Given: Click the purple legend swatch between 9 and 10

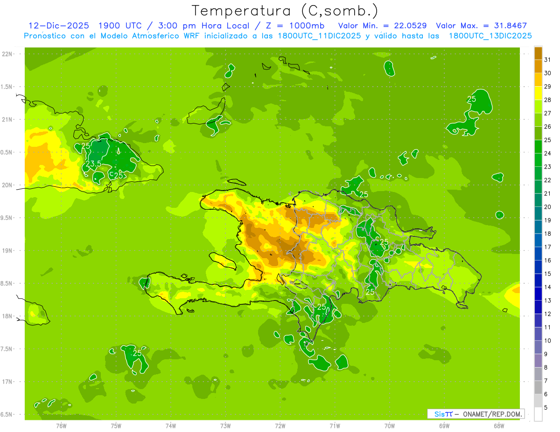Looking at the screenshot, I should [538, 348].
